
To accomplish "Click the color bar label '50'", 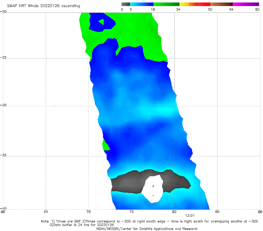I will tap(210, 9).
